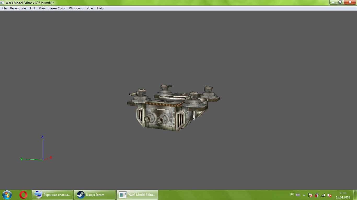Show hidden tray icons arrow

pyautogui.click(x=304, y=195)
